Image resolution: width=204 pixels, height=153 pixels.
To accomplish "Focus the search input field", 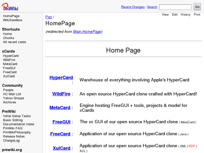I will [175, 7].
